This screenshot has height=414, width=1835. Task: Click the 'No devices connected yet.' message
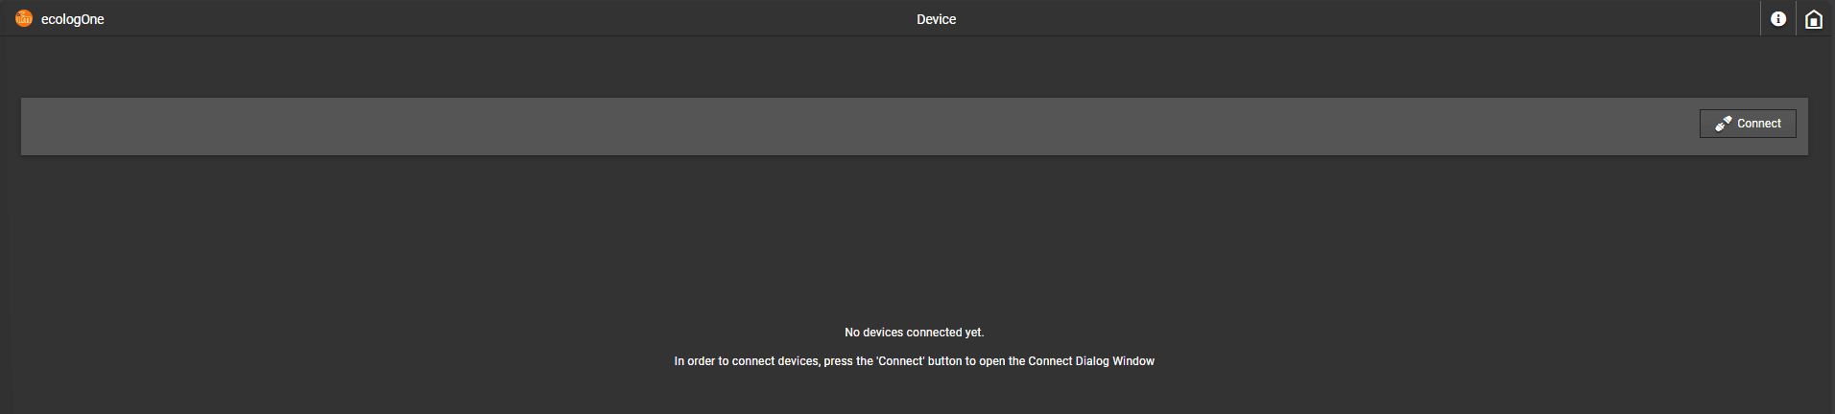[x=915, y=333]
